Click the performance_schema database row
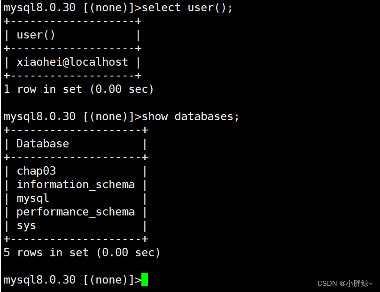 [76, 212]
